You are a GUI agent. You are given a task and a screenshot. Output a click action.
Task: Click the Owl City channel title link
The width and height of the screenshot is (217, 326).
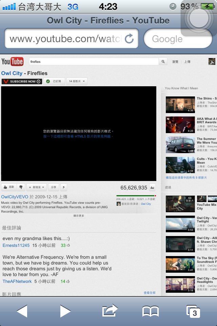point(12,73)
